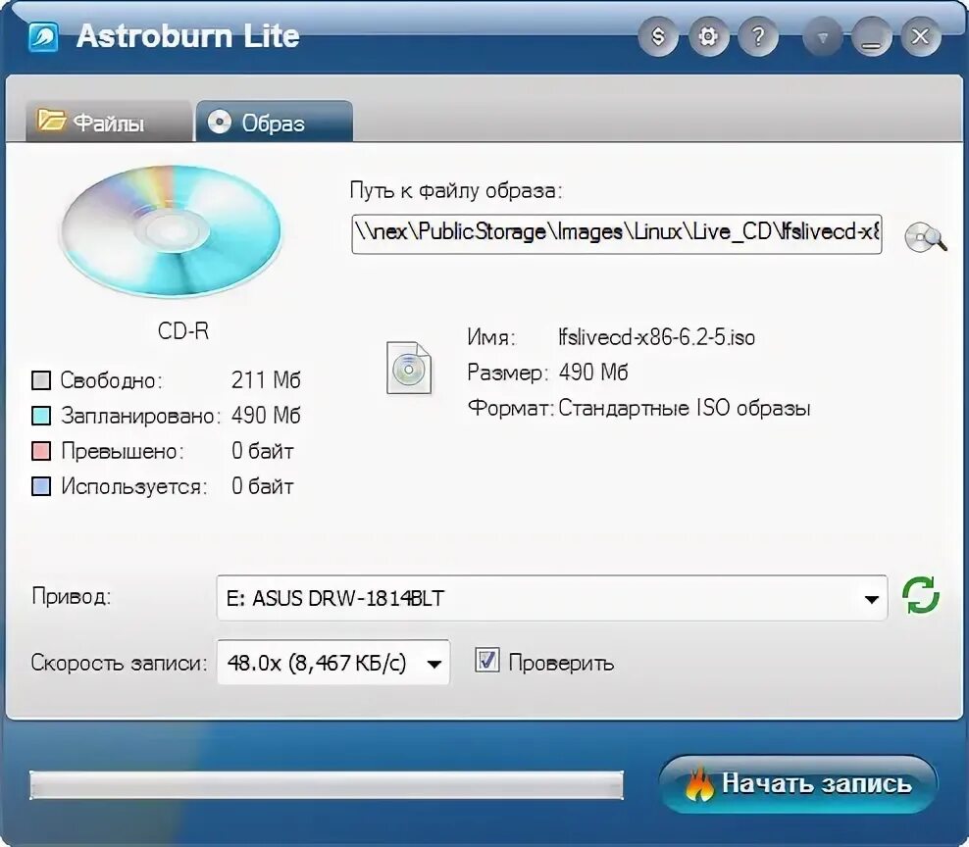The width and height of the screenshot is (969, 847).
Task: Open settings via the gear icon
Action: coord(708,37)
